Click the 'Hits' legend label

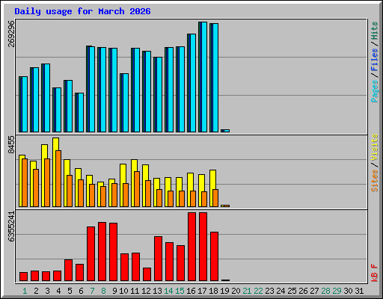click(375, 31)
